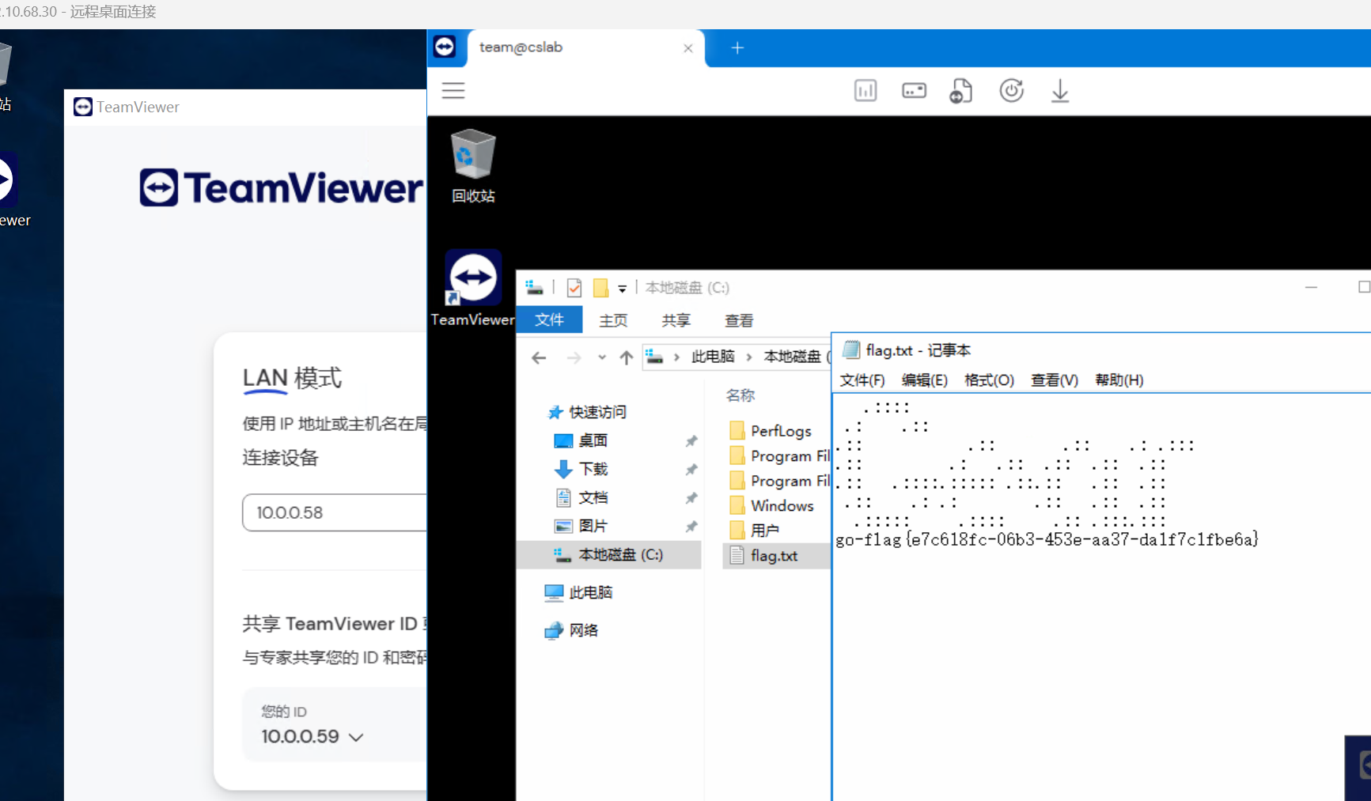Select the LAN 模式 tab in TeamViewer

click(292, 378)
